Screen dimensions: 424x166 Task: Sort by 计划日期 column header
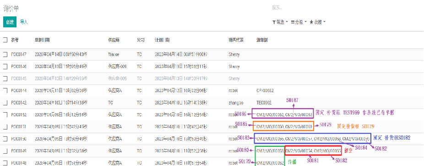coord(162,40)
